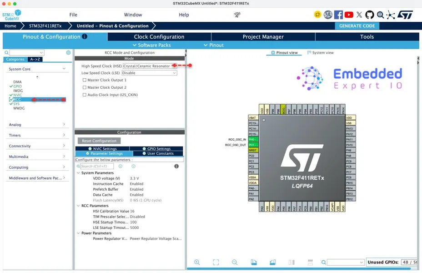Click the peripheral search box at top left

coord(27,52)
